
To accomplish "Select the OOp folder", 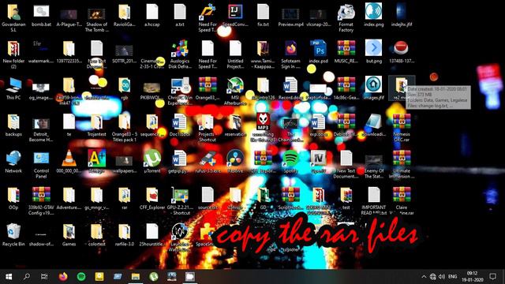I will [13, 198].
